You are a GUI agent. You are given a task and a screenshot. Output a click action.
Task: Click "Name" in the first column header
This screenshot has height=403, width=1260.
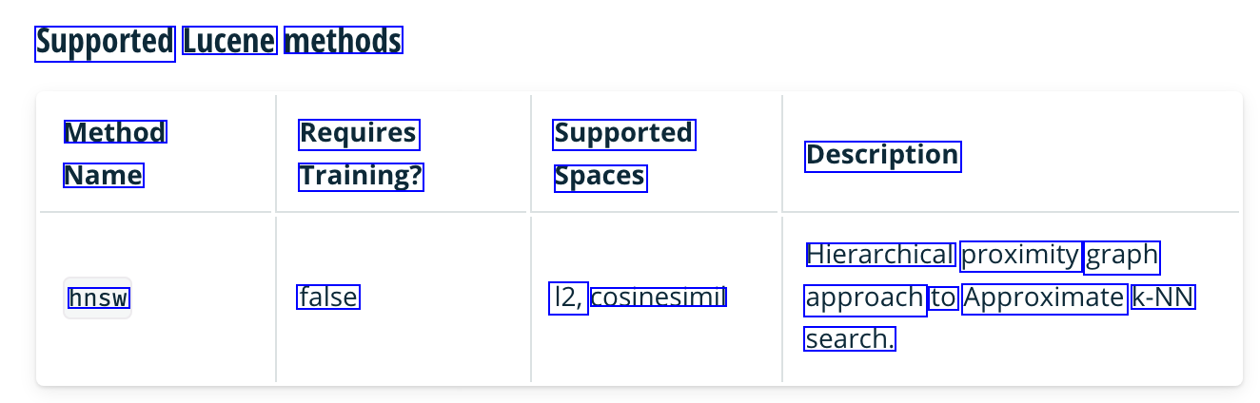(x=104, y=176)
